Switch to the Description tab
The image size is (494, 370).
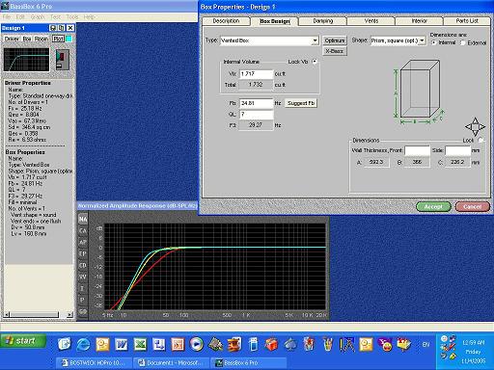(226, 21)
